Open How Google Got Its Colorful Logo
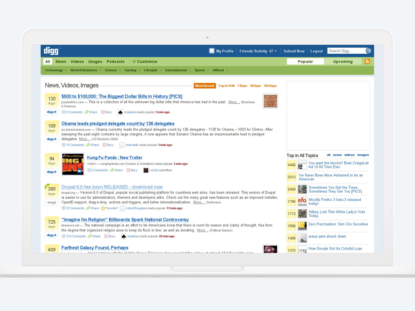This screenshot has width=415, height=311. [335, 249]
